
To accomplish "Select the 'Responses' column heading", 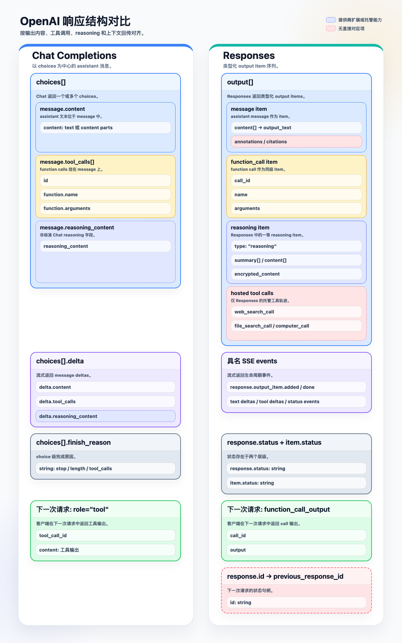I will point(249,56).
